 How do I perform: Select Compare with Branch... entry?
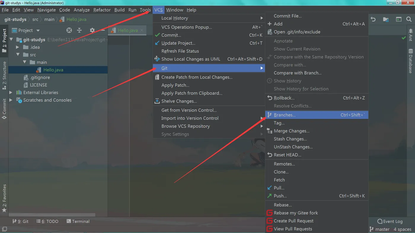click(x=317, y=73)
